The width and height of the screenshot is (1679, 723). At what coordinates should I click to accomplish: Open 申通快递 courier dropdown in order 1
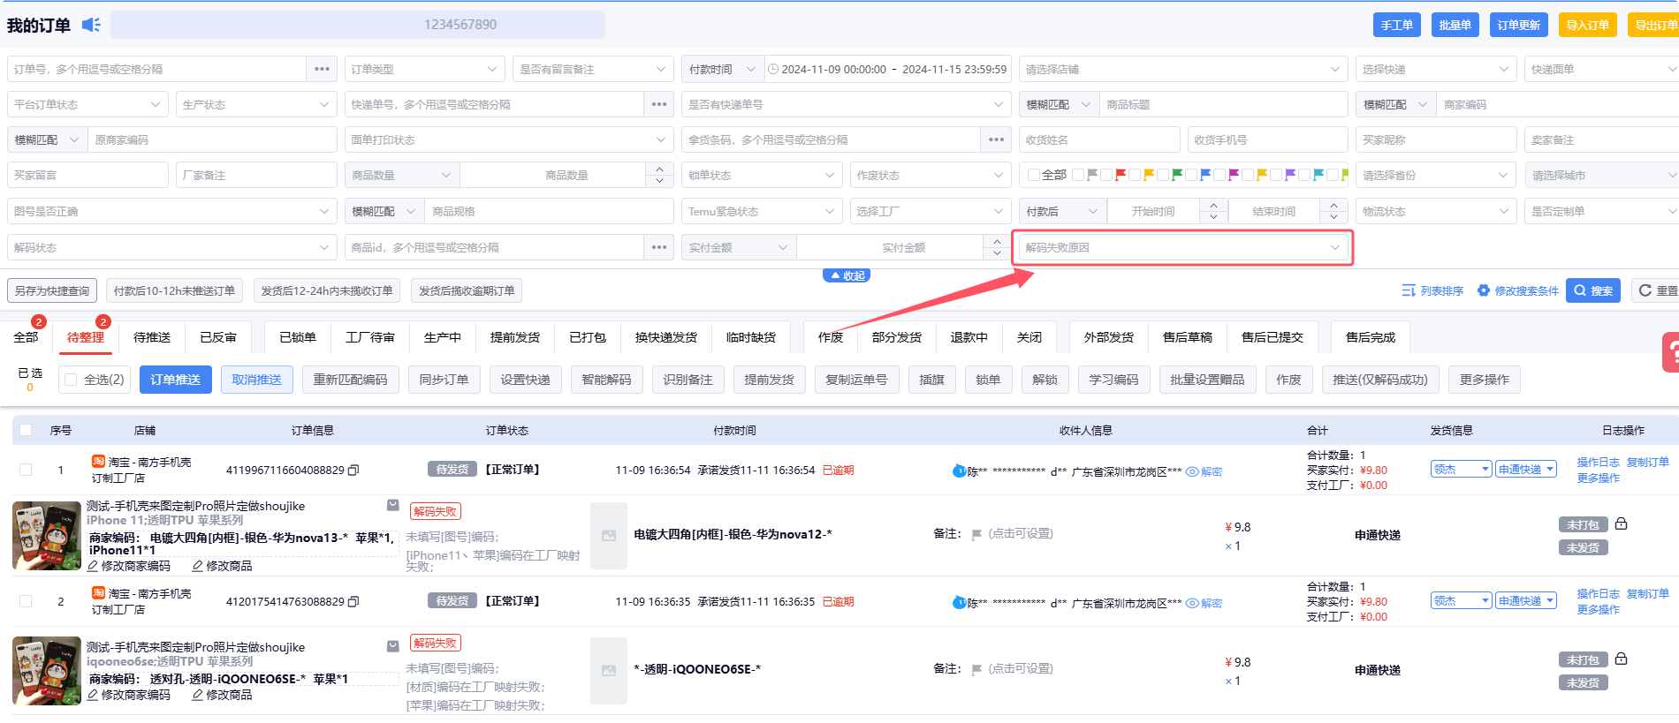tap(1526, 470)
